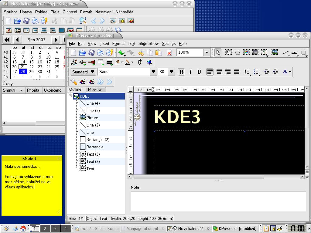The height and width of the screenshot is (233, 311).
Task: Select Rectangle (2) in outline tree
Action: [98, 140]
